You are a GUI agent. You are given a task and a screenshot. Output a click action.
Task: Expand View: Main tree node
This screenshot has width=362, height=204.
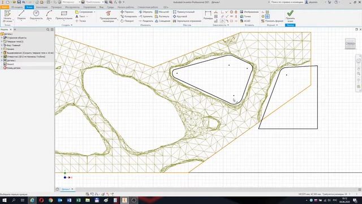click(x=2, y=45)
